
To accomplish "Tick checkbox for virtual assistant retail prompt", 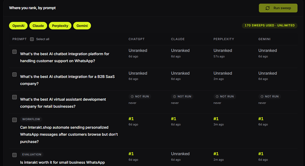I will [x=14, y=97].
